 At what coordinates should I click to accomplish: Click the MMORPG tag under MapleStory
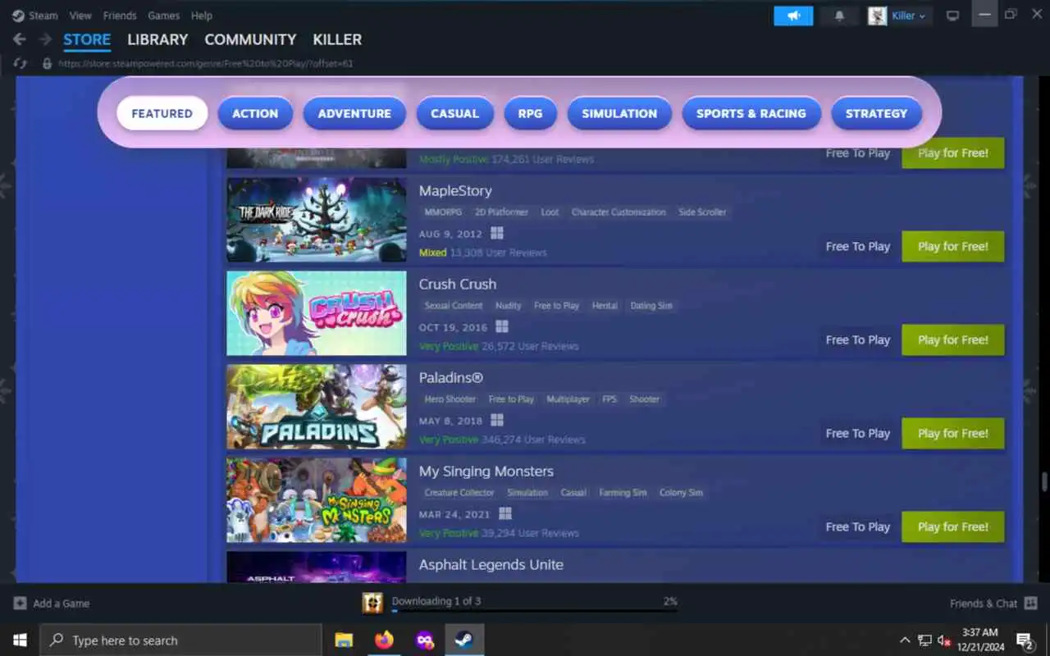click(442, 212)
